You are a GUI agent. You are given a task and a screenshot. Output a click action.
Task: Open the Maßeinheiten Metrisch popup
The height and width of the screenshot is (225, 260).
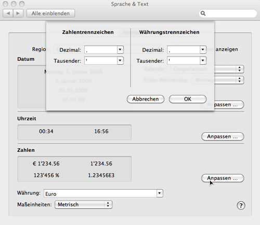(x=84, y=205)
